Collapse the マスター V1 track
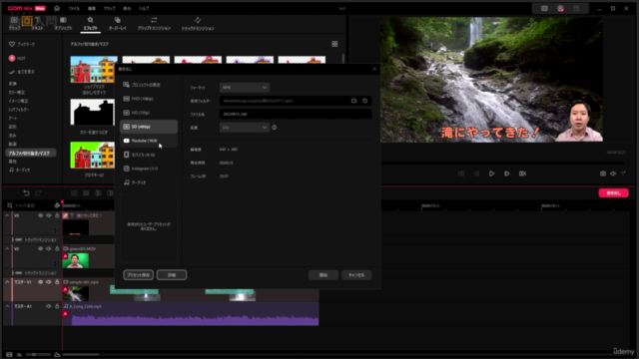Viewport: 639px width, 359px height. (7, 281)
